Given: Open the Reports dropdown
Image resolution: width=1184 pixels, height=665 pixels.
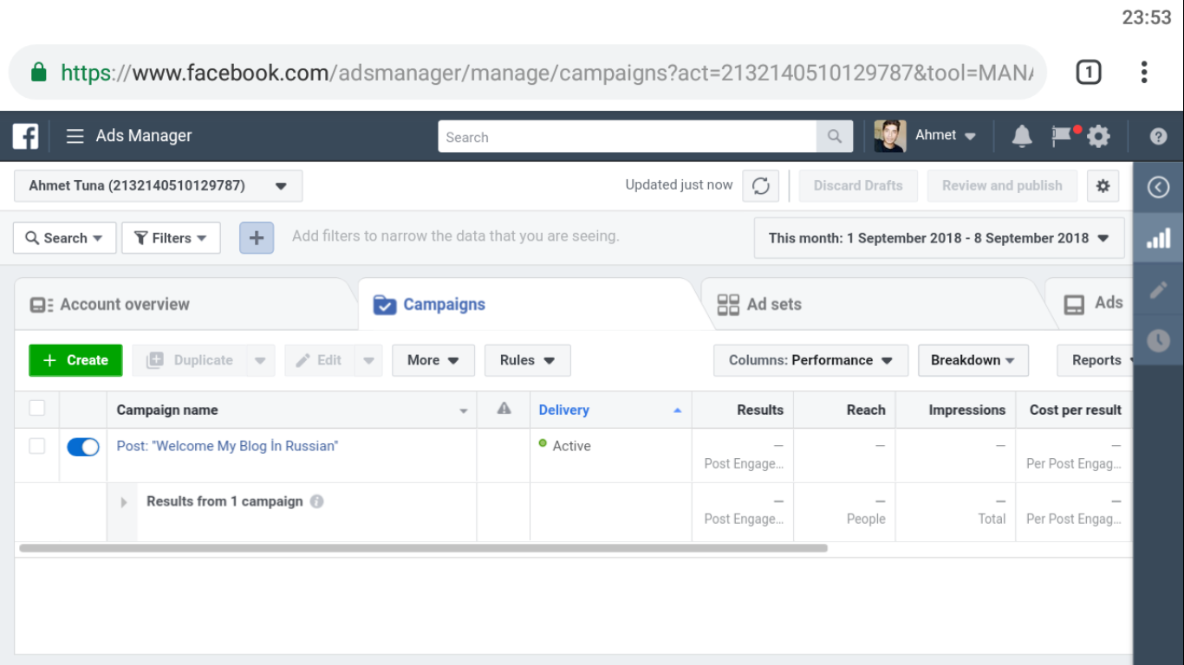Looking at the screenshot, I should pyautogui.click(x=1096, y=360).
